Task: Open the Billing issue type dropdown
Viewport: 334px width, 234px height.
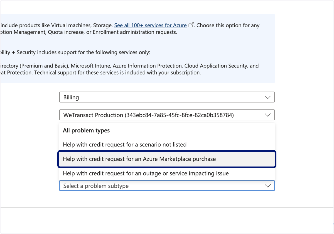Action: tap(167, 97)
